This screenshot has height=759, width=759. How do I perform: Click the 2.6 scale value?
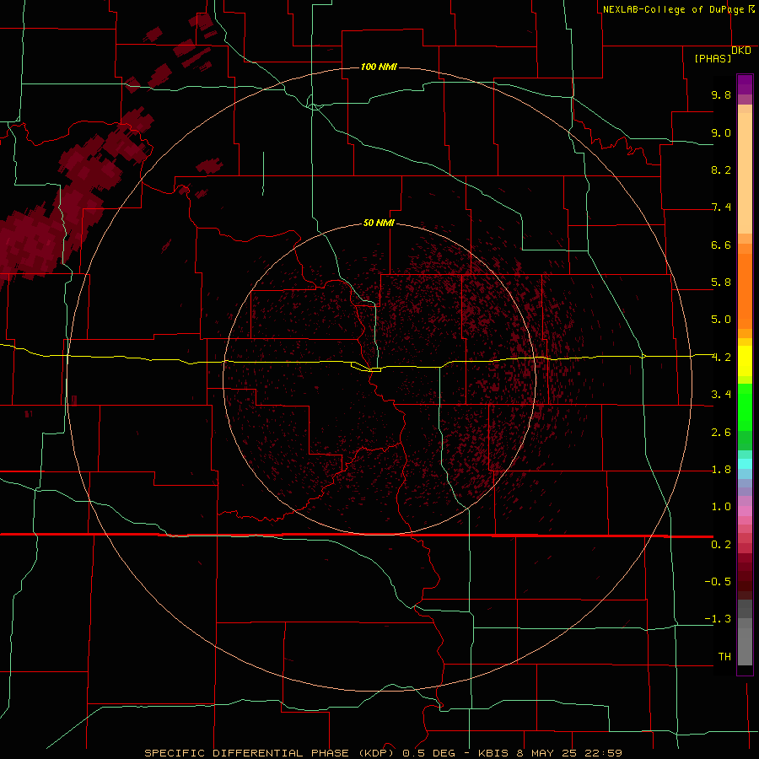(x=721, y=433)
